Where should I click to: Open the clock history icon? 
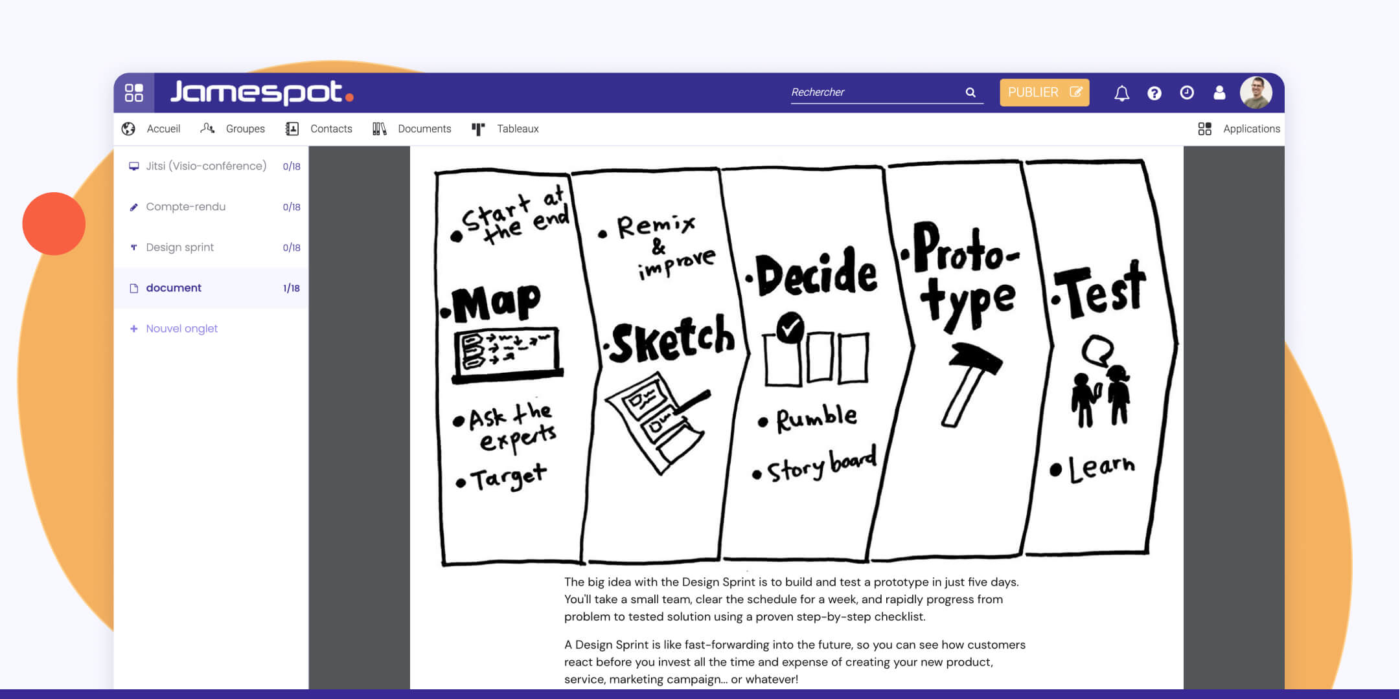pos(1187,93)
